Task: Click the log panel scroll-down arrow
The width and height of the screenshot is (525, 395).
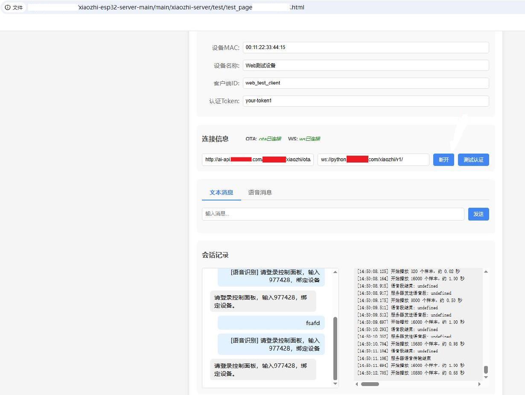Action: pyautogui.click(x=485, y=377)
